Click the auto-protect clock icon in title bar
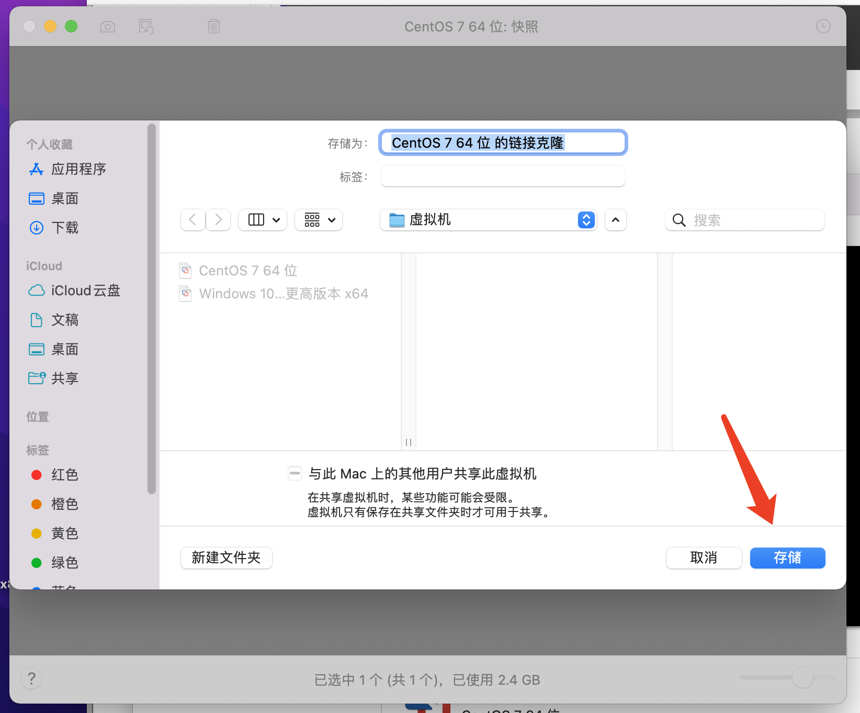Viewport: 860px width, 713px height. [x=823, y=26]
